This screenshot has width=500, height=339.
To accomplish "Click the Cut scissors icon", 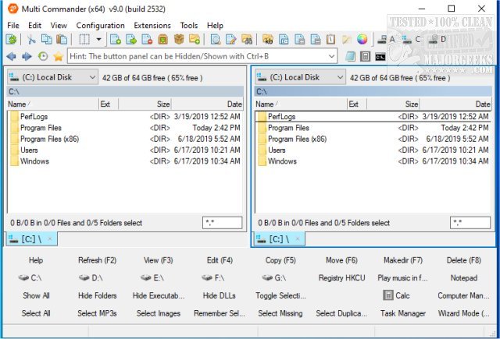I will point(31,40).
